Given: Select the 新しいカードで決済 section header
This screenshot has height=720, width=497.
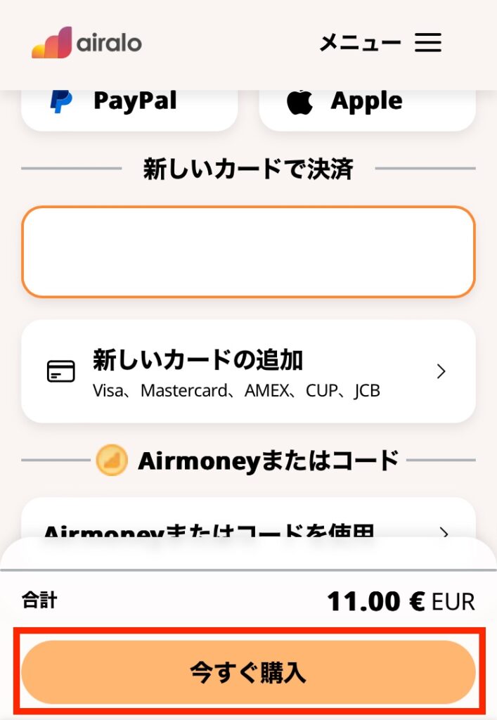Looking at the screenshot, I should [248, 169].
